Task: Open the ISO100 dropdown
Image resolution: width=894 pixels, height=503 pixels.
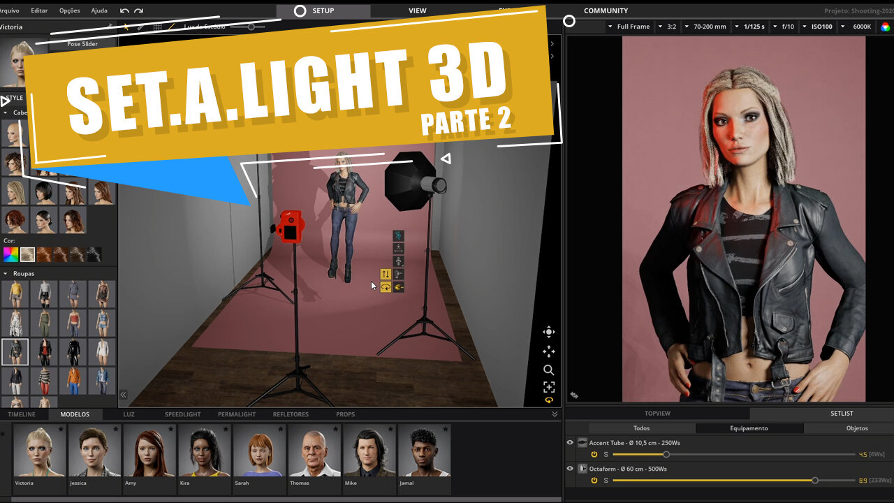Action: 816,27
